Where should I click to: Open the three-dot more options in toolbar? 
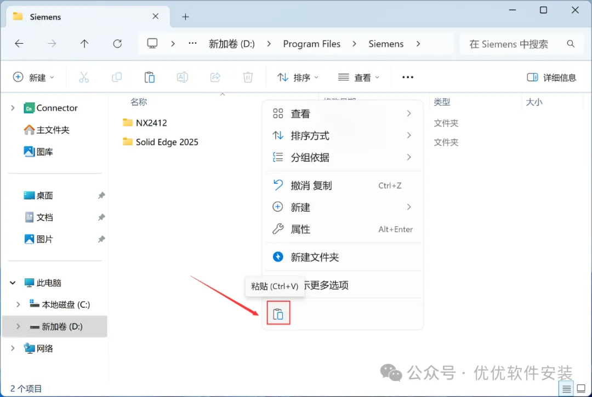(408, 77)
